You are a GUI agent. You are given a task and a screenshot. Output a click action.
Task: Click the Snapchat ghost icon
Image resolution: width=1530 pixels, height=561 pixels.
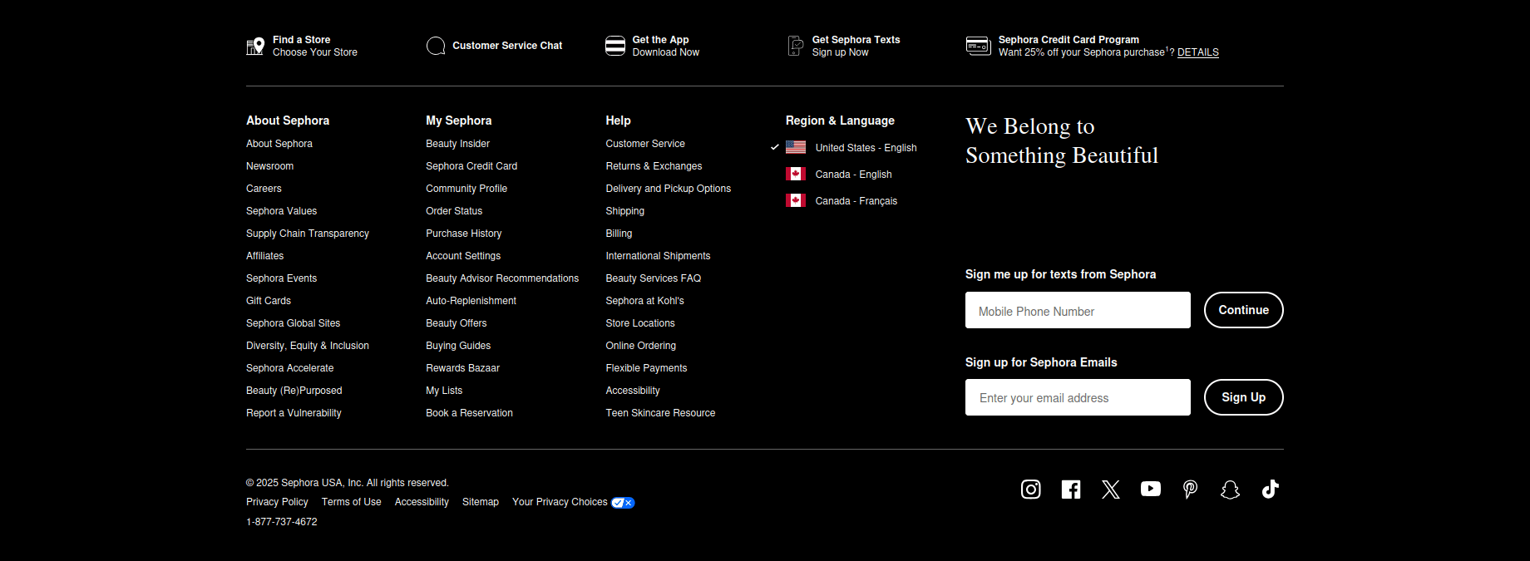1230,490
